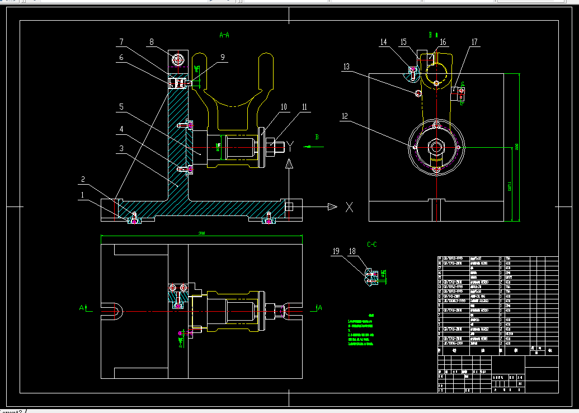The image size is (579, 413).
Task: Click part balloon number 6
Action: pyautogui.click(x=121, y=57)
